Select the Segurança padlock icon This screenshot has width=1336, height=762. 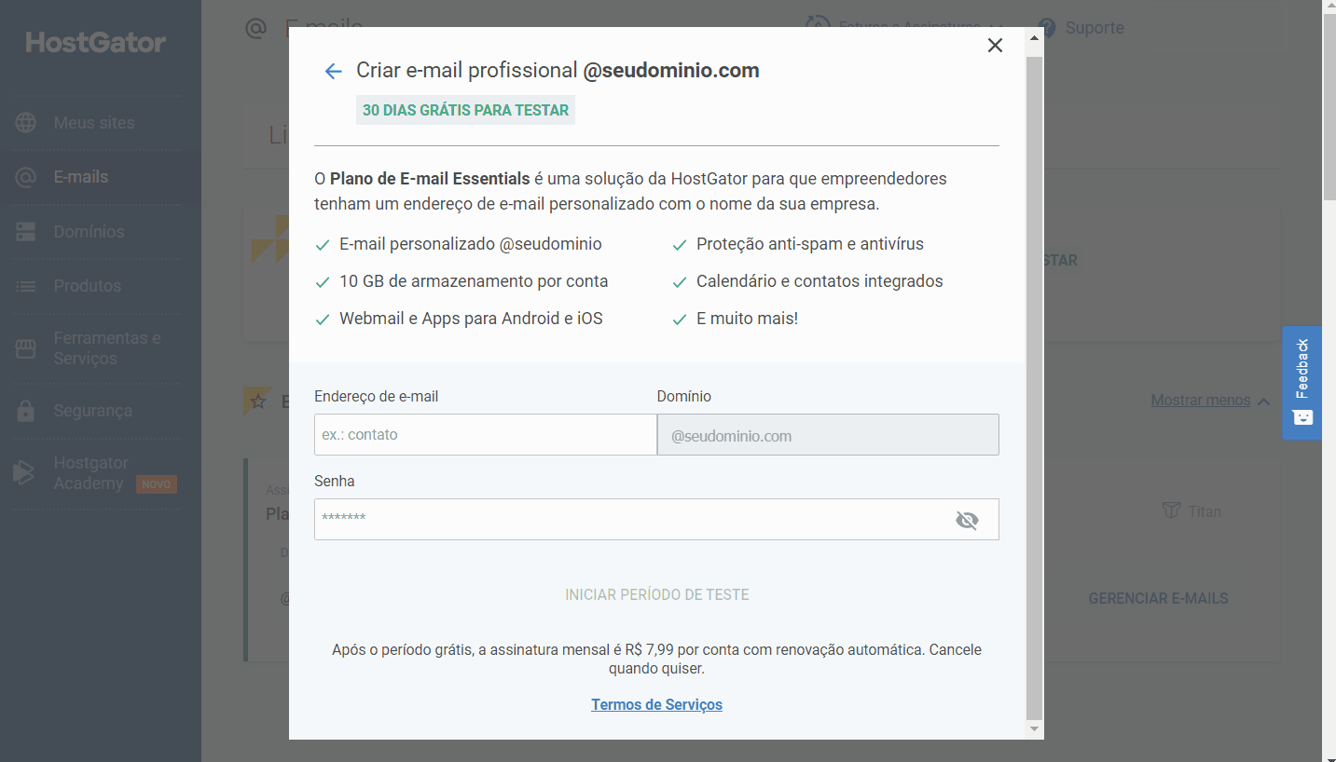tap(25, 411)
